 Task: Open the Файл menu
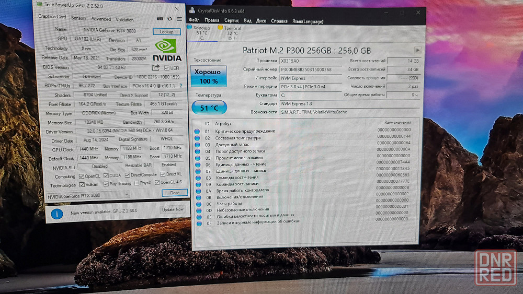tap(194, 20)
